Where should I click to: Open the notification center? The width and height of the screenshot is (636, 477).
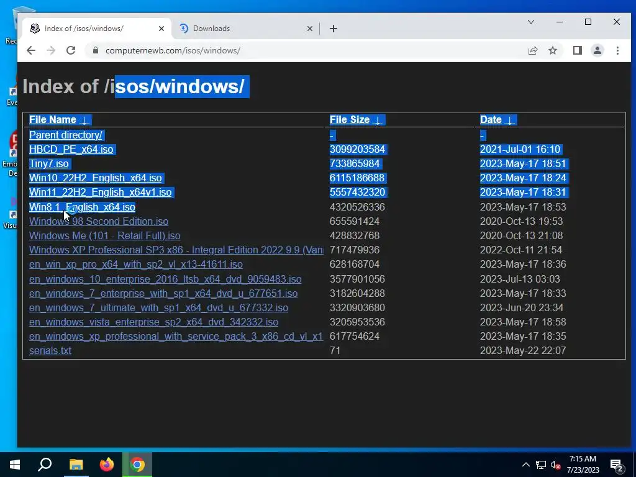(617, 465)
